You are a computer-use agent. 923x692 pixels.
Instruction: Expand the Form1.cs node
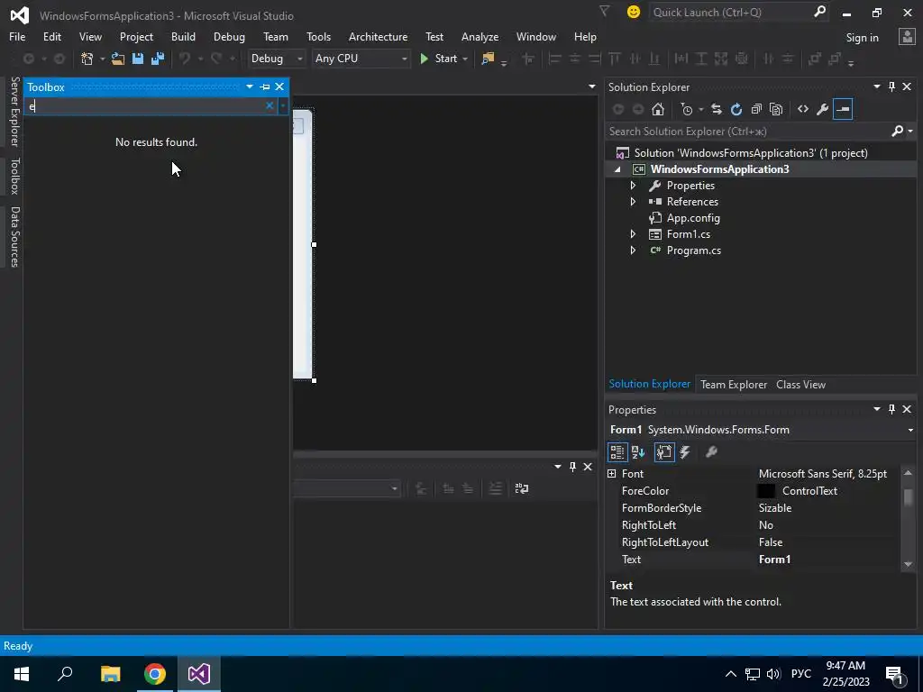point(633,234)
